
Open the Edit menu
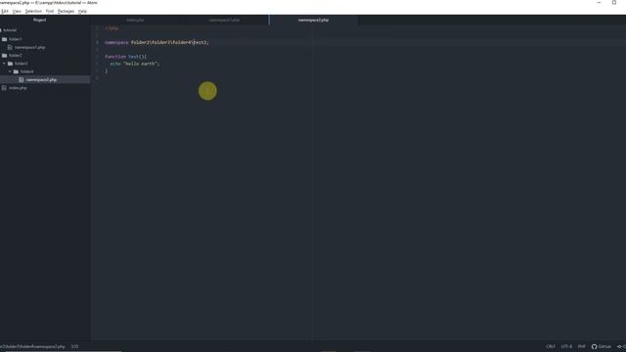5,11
